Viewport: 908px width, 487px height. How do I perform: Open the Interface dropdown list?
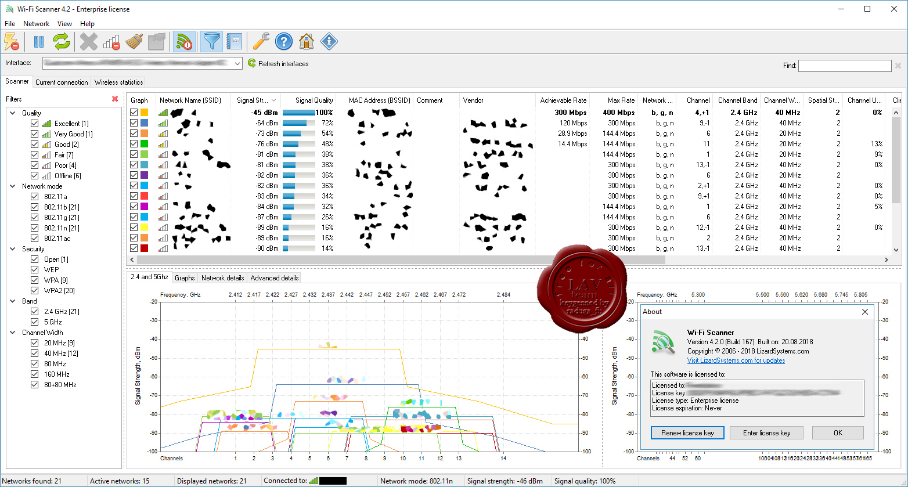[x=237, y=63]
